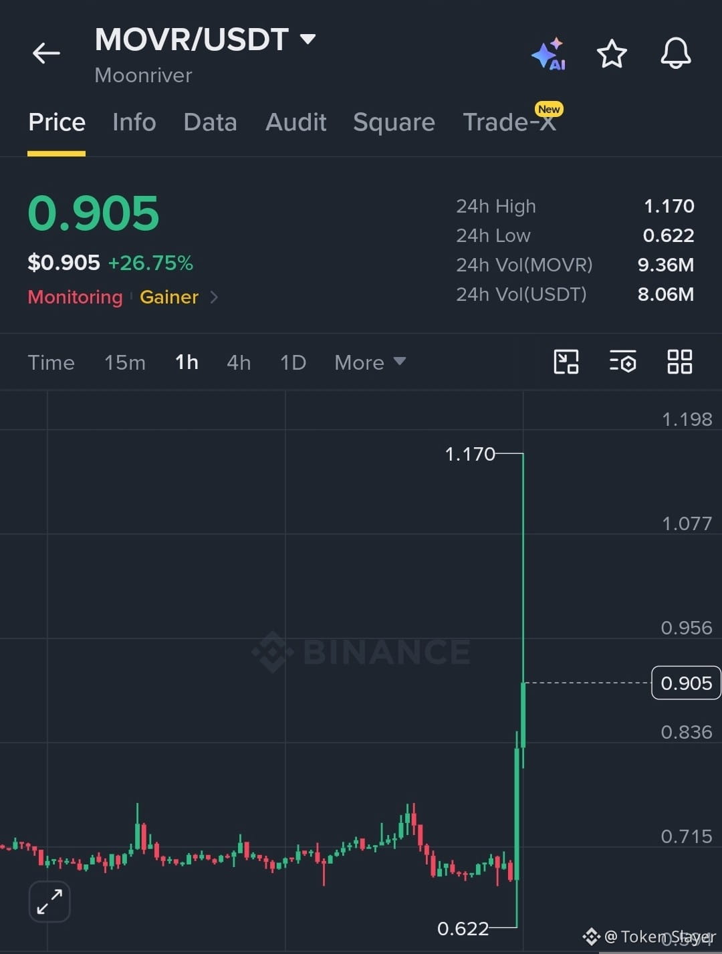Open price alert bell icon

point(676,53)
